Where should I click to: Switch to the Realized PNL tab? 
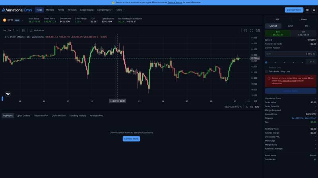pos(97,116)
